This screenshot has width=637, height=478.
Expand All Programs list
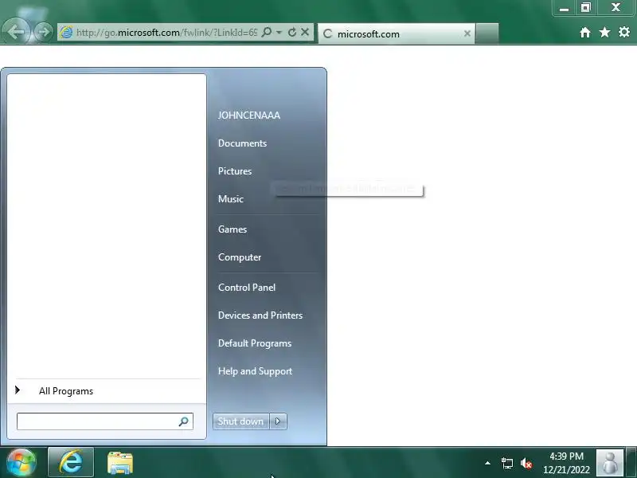point(66,391)
